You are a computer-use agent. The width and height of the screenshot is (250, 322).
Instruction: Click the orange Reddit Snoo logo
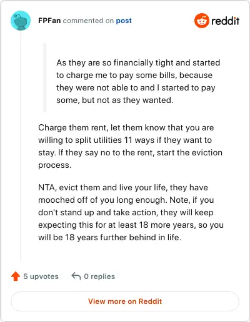[x=201, y=21]
